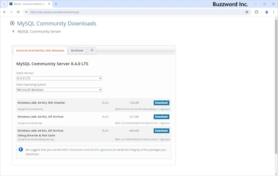278x176 pixels.
Task: Click the address bar URL field
Action: pos(134,12)
